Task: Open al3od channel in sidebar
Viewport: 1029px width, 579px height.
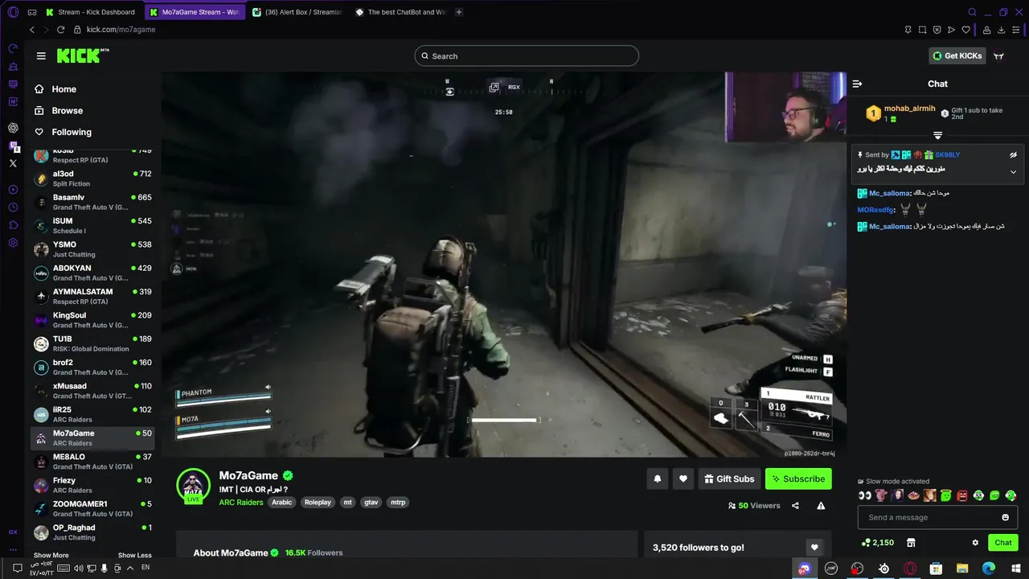Action: (93, 179)
